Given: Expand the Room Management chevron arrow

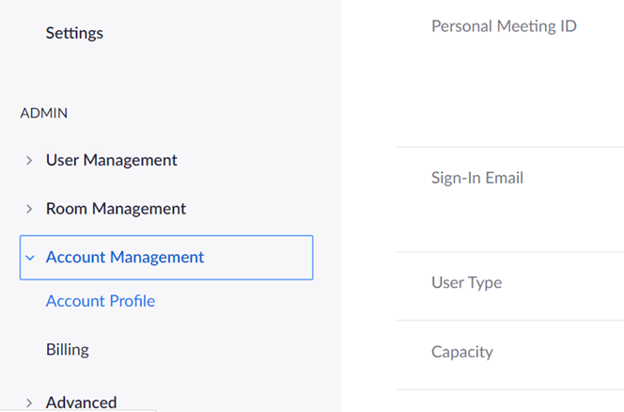Looking at the screenshot, I should [x=29, y=209].
